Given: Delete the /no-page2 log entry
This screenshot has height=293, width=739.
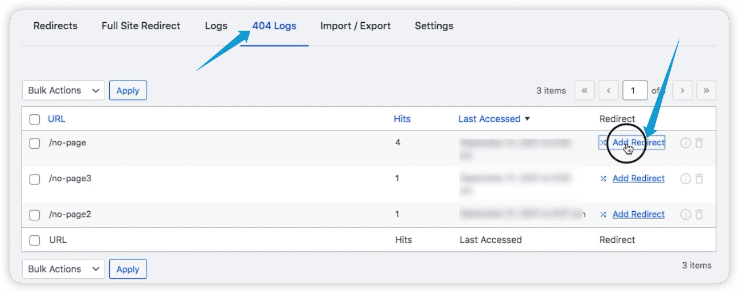Looking at the screenshot, I should 699,215.
